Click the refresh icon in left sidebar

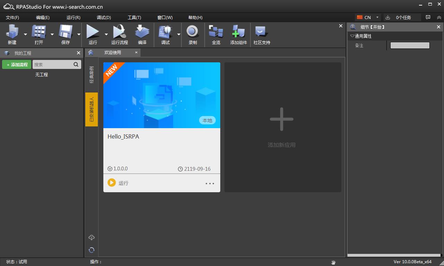(x=92, y=250)
